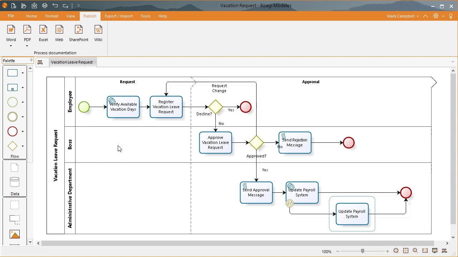
Task: Click the zoom in magnifier in status bar
Action: click(415, 251)
